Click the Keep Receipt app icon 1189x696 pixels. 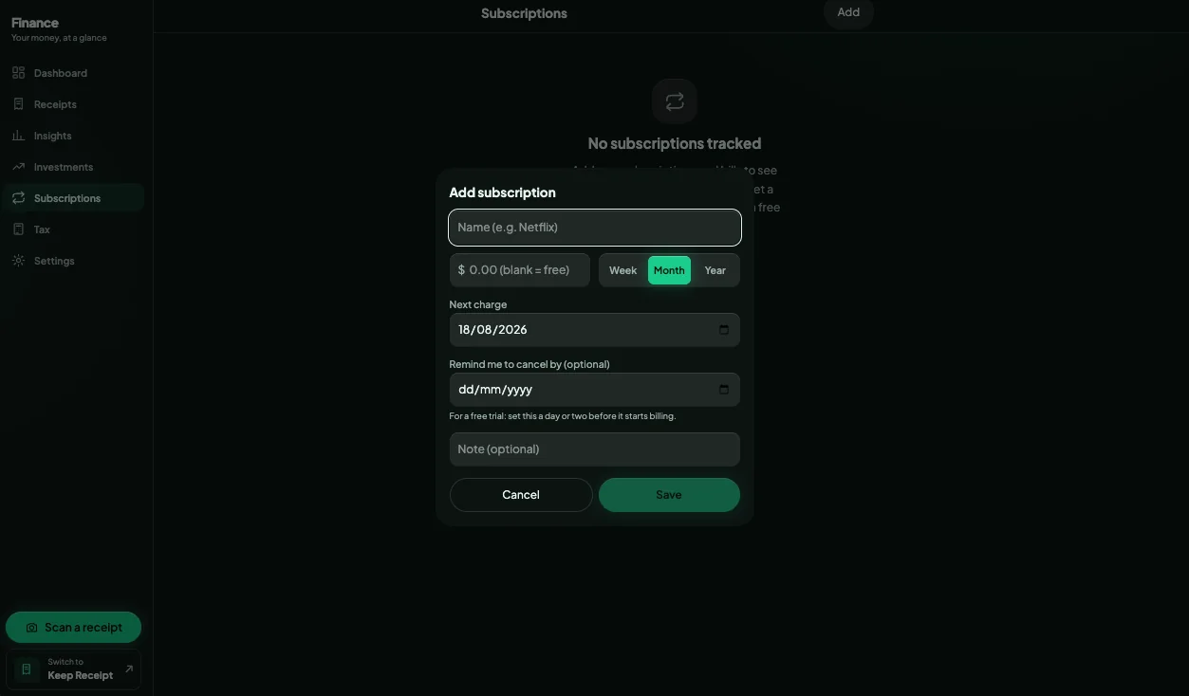click(27, 669)
